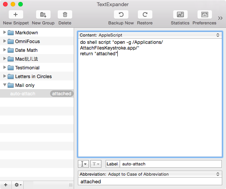Select the auto-attach snippet row
The width and height of the screenshot is (226, 189).
pyautogui.click(x=37, y=94)
